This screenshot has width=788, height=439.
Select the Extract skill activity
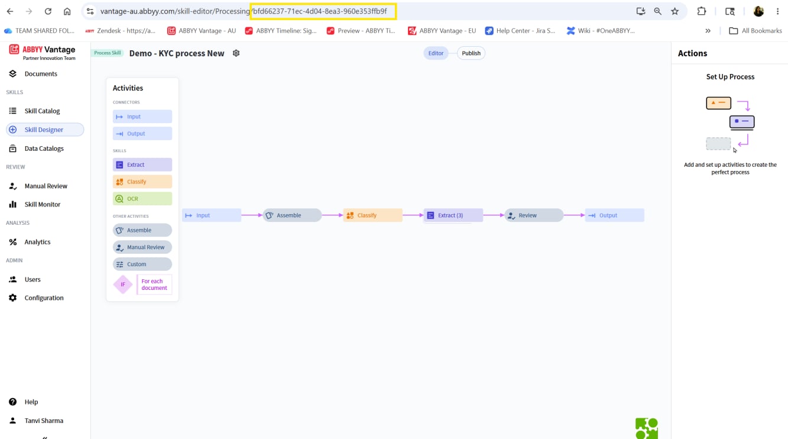142,164
